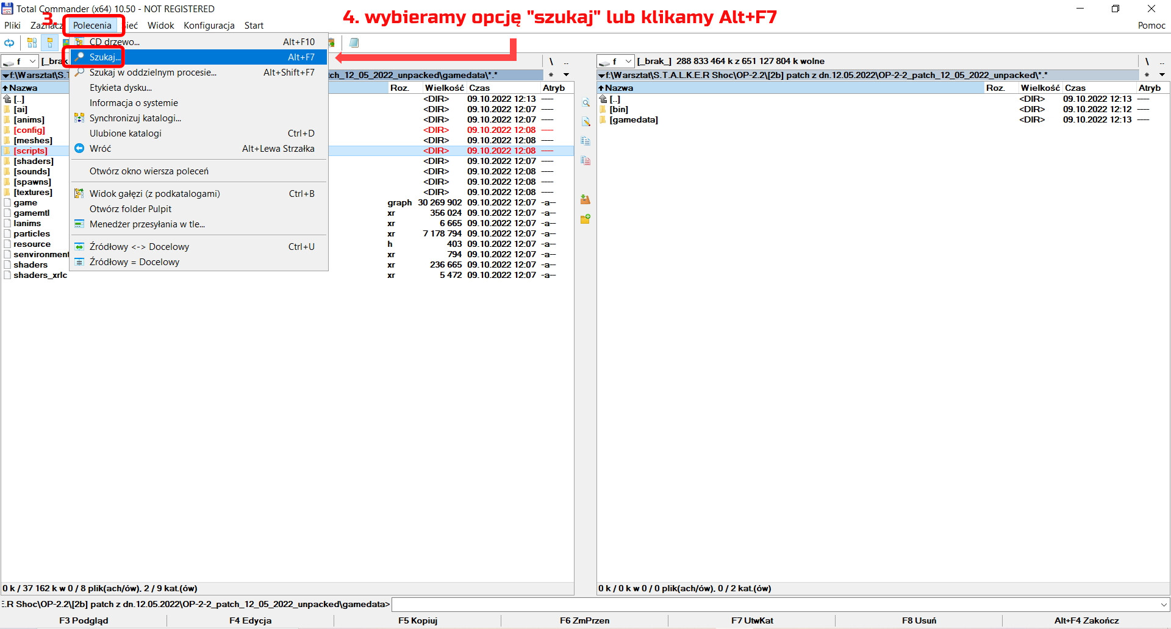The width and height of the screenshot is (1171, 629).
Task: Open Synchronizuj katalogi from the menu
Action: coord(199,118)
